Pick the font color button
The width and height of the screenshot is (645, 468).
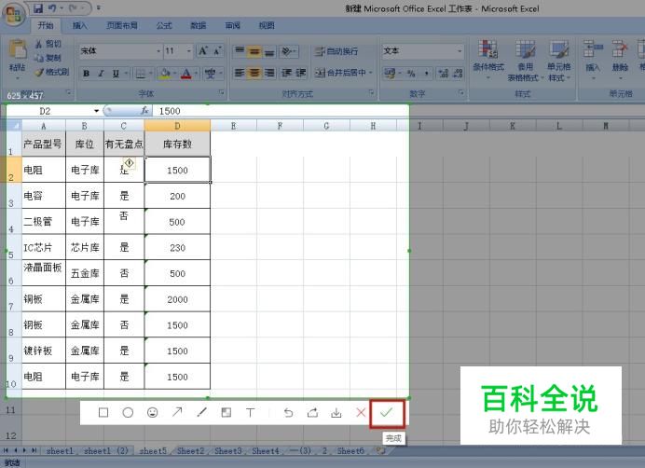click(186, 74)
